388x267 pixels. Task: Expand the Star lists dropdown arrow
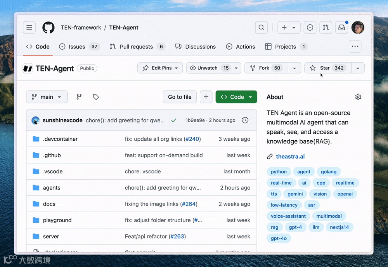pyautogui.click(x=358, y=68)
